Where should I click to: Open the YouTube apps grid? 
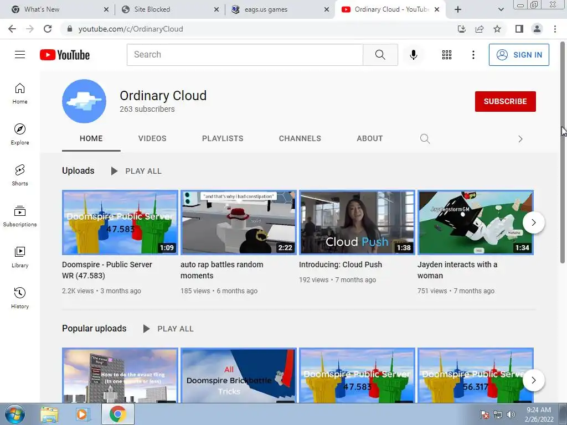[x=447, y=55]
